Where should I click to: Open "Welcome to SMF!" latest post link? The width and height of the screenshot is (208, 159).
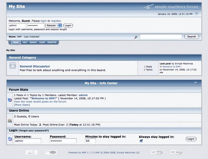(x=44, y=98)
